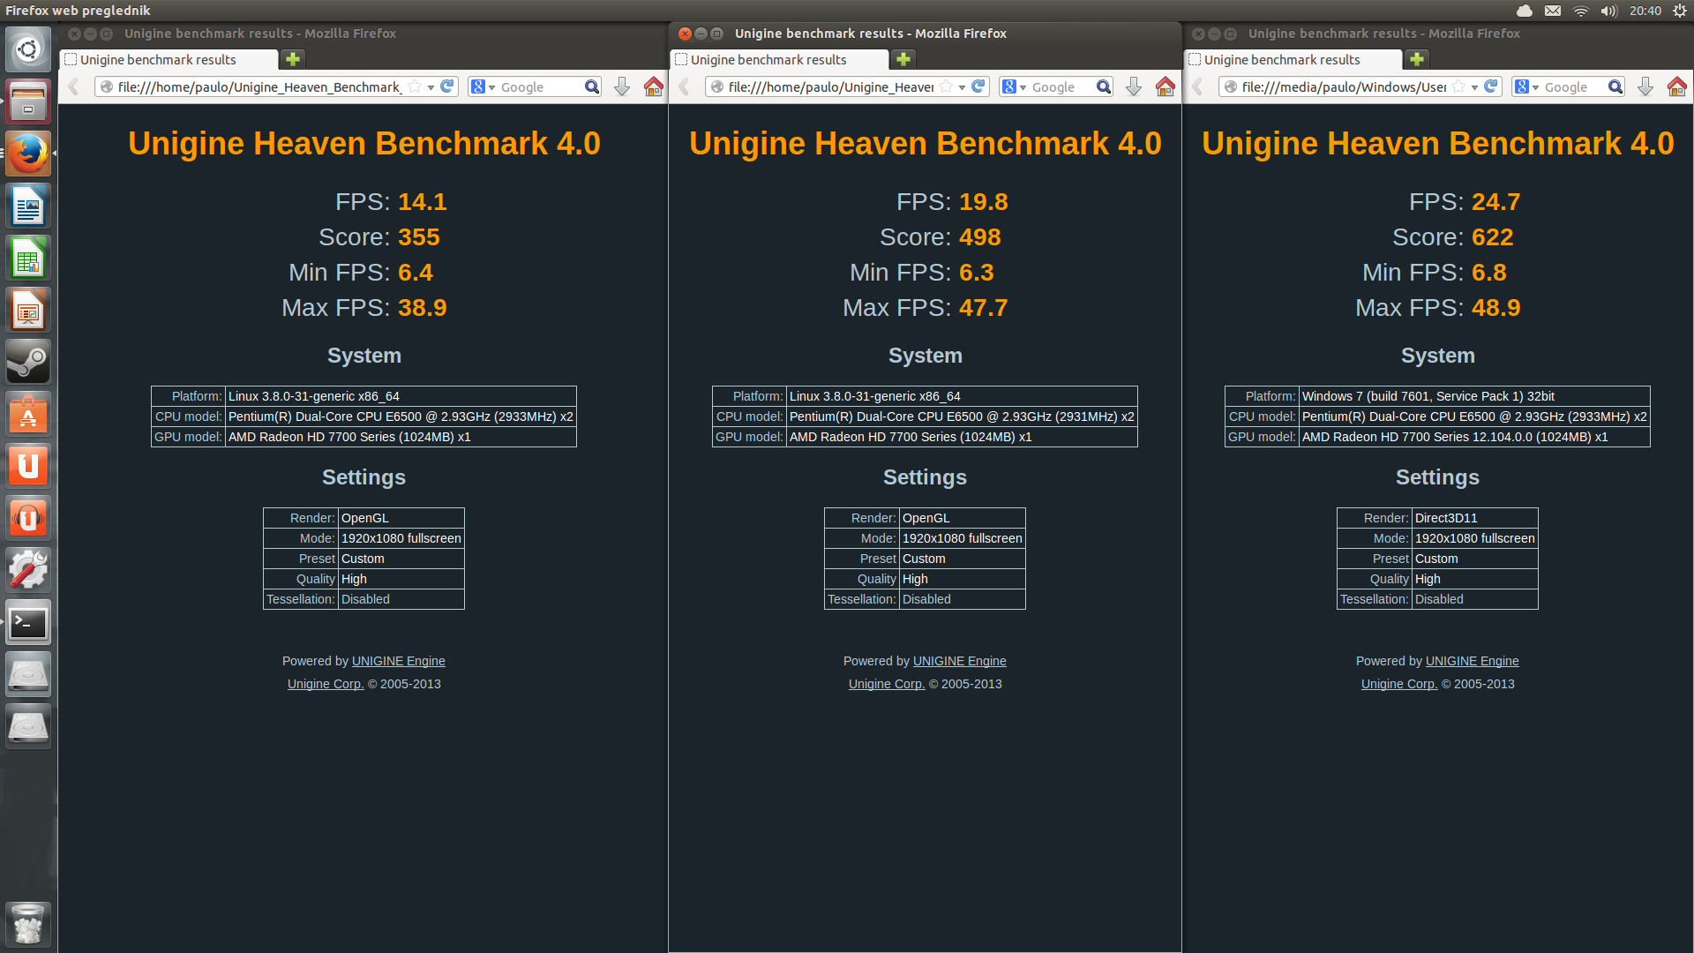Image resolution: width=1694 pixels, height=953 pixels.
Task: Reload page in middle Firefox window
Action: [978, 86]
